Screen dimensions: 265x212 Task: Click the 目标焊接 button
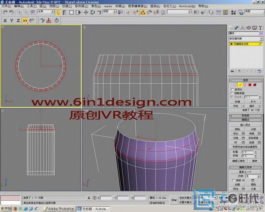(253, 138)
